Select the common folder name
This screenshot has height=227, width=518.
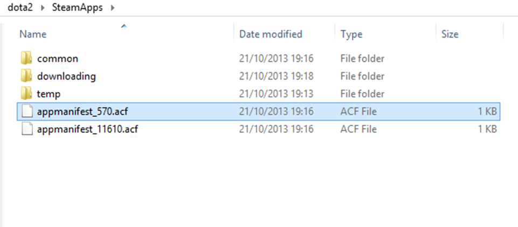pyautogui.click(x=58, y=59)
